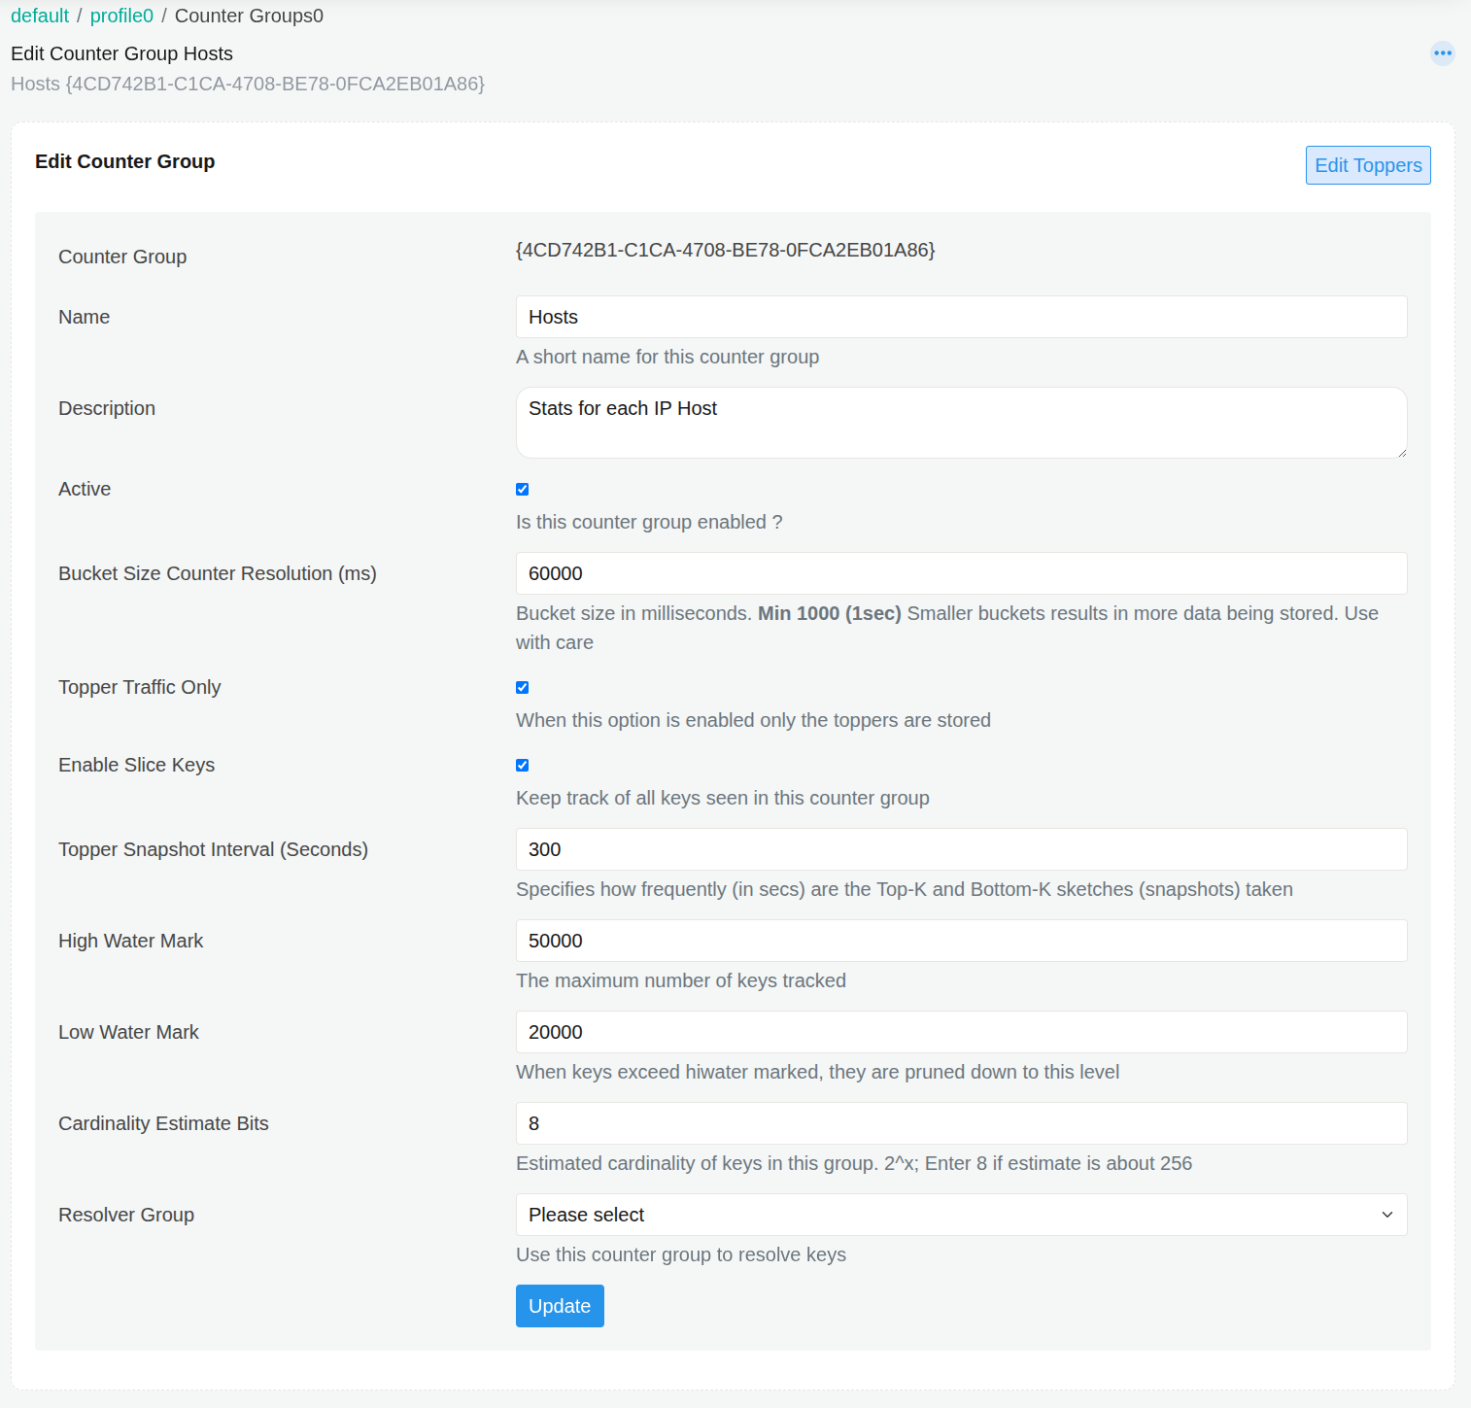Click the 'Specifies how frequently' snapshot hint
The height and width of the screenshot is (1408, 1471).
pyautogui.click(x=905, y=889)
